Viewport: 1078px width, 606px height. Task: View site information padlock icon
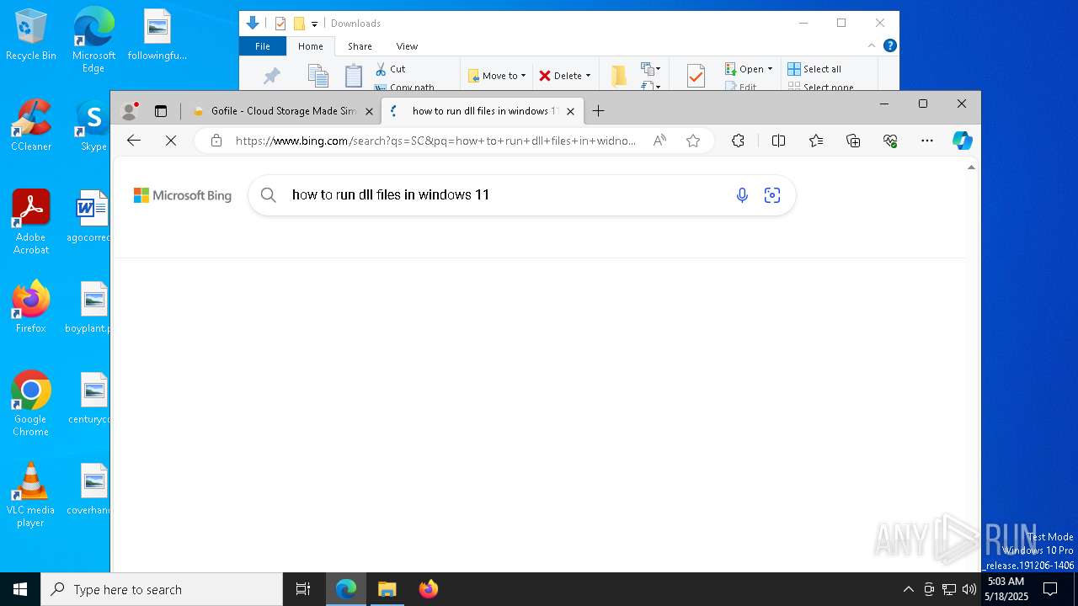click(x=216, y=141)
